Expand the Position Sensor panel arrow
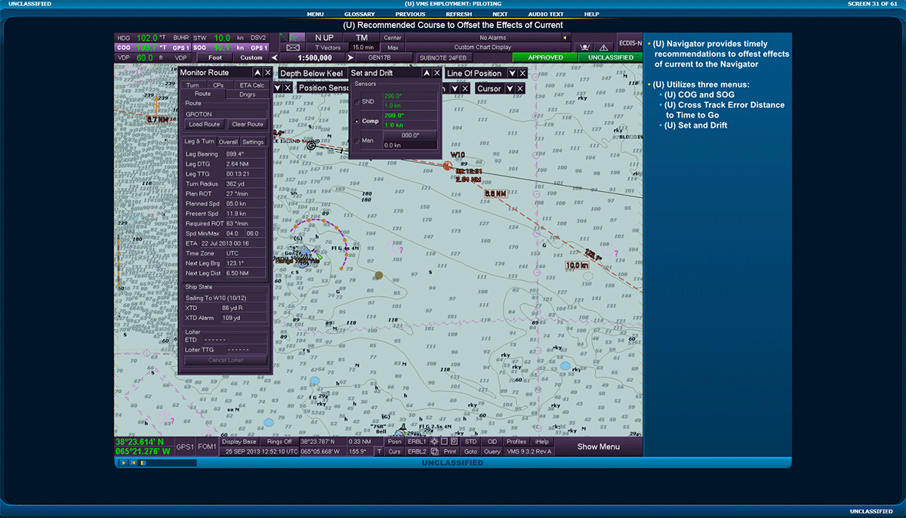906x518 pixels. 455,88
